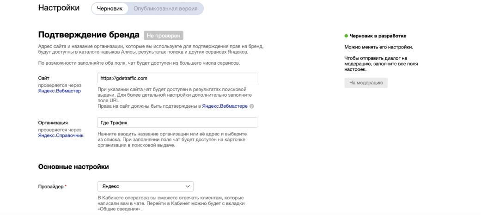Expand the Провайдер dropdown showing Яндекс
The image size is (499, 215).
coord(145,186)
